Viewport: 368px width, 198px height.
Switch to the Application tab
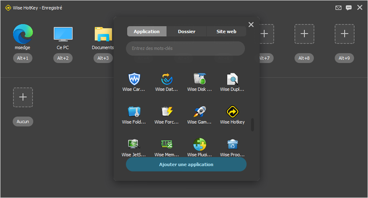point(147,31)
